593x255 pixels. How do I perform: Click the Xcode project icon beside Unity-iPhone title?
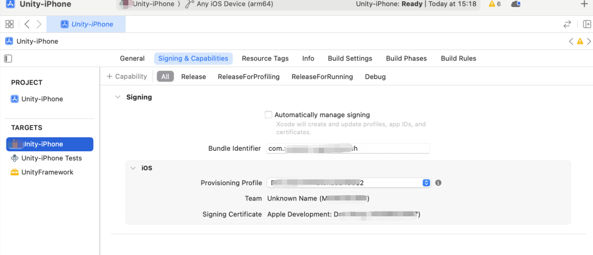click(x=10, y=4)
